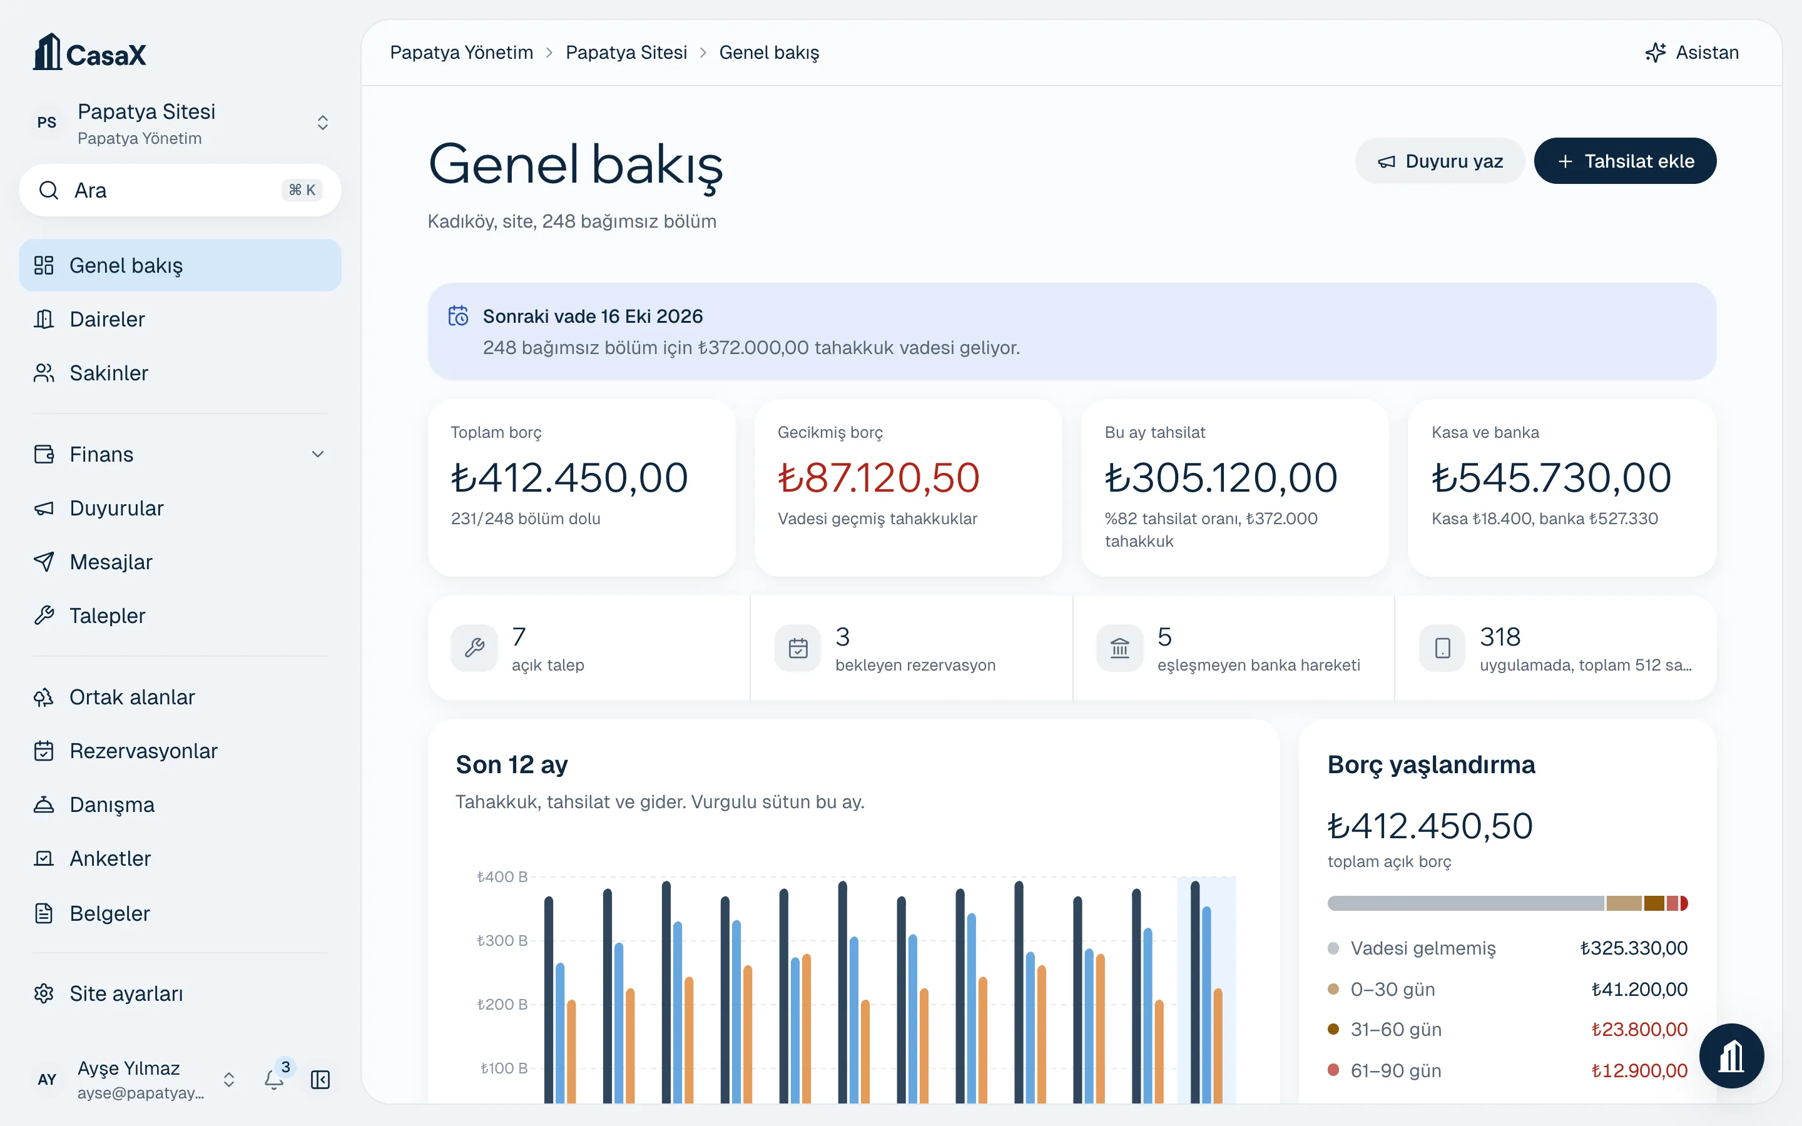Open Belgeler in the sidebar
The width and height of the screenshot is (1802, 1126).
180,913
